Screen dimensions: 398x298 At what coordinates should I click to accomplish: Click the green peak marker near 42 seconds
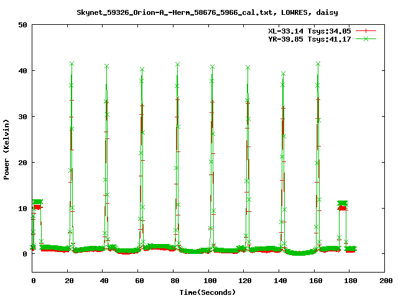[106, 66]
